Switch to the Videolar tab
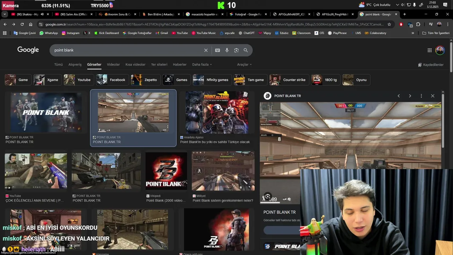 (x=113, y=64)
